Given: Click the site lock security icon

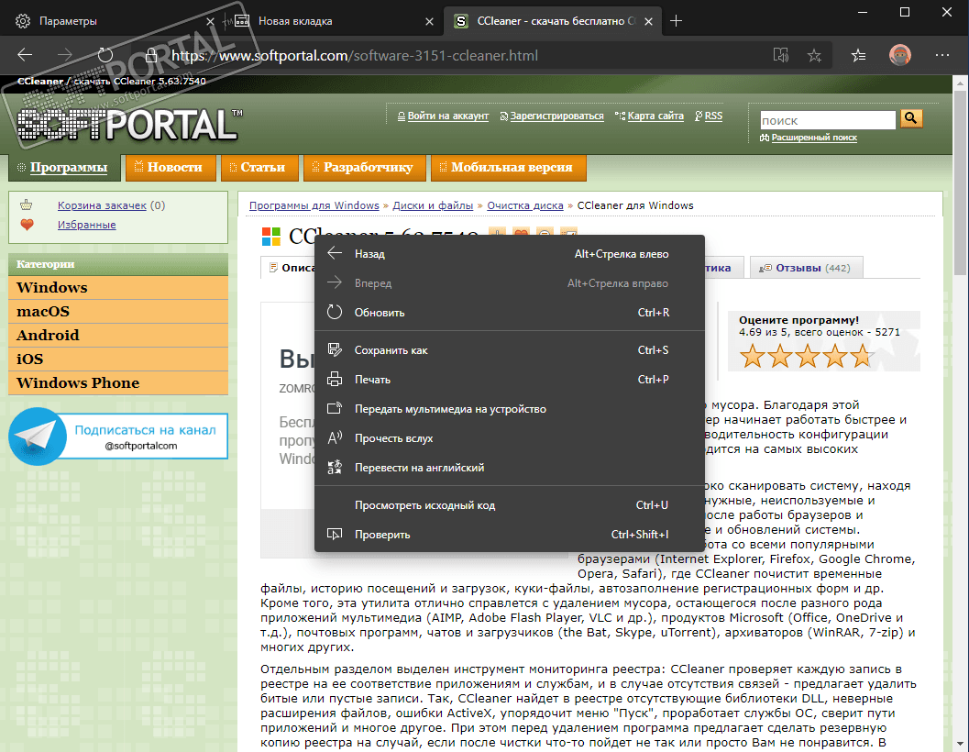Looking at the screenshot, I should coord(151,55).
